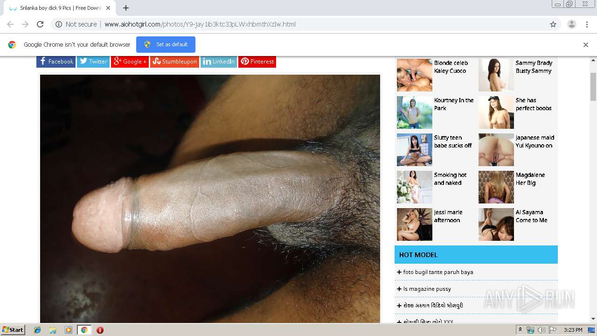Select the Chrome taskbar icon

tap(84, 330)
